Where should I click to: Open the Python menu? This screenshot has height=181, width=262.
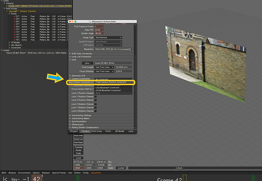click(x=77, y=173)
